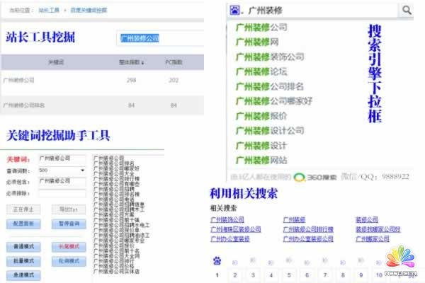Click the magnifier search icon
Screen dimensions: 425x283
coord(407,10)
